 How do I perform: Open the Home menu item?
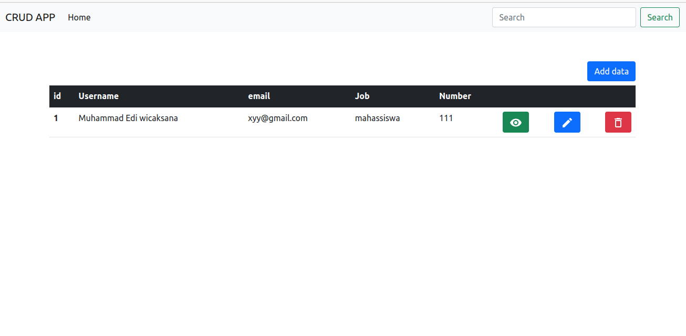click(x=79, y=17)
